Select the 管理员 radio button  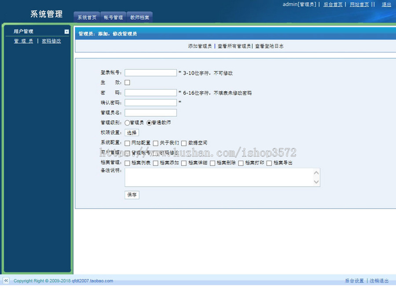[x=127, y=122]
